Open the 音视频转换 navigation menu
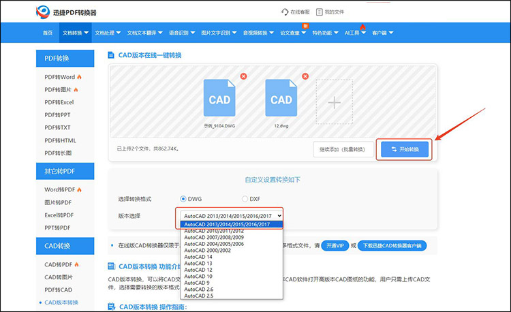The image size is (511, 312). [258, 33]
